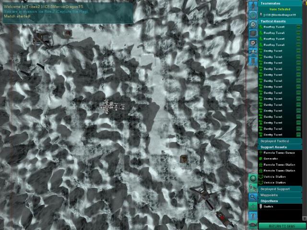Image resolution: width=307 pixels, height=230 pixels.
Task: Select the Remote Tower Sensor entry
Action: tap(279, 153)
